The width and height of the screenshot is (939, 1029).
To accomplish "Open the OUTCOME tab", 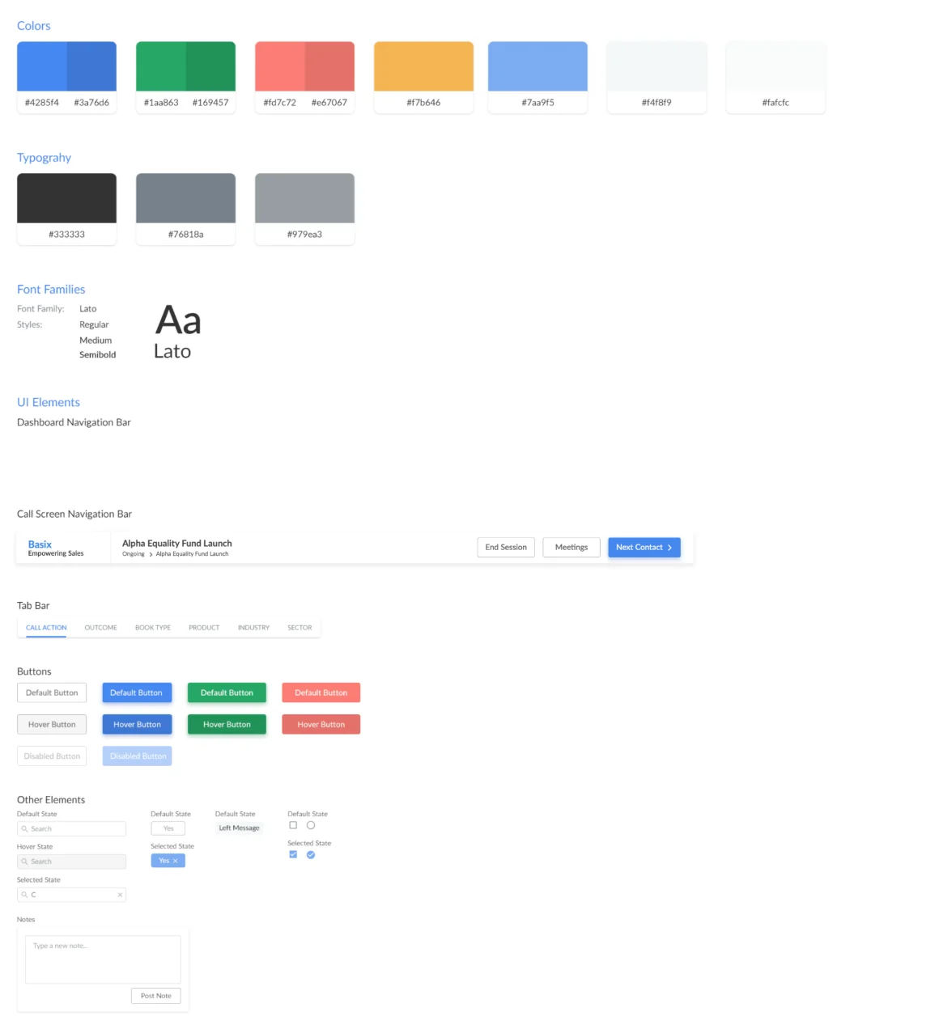I will (101, 628).
